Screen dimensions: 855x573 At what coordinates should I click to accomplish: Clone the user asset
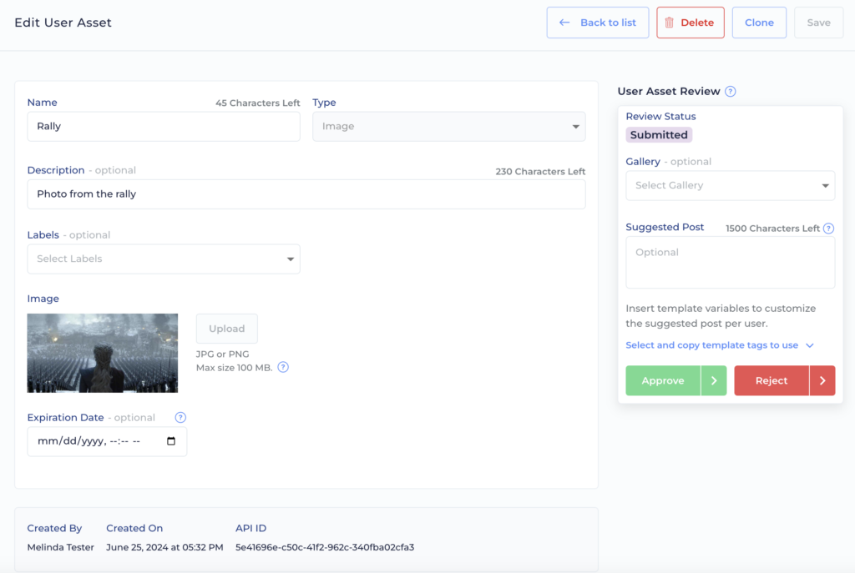(x=759, y=23)
